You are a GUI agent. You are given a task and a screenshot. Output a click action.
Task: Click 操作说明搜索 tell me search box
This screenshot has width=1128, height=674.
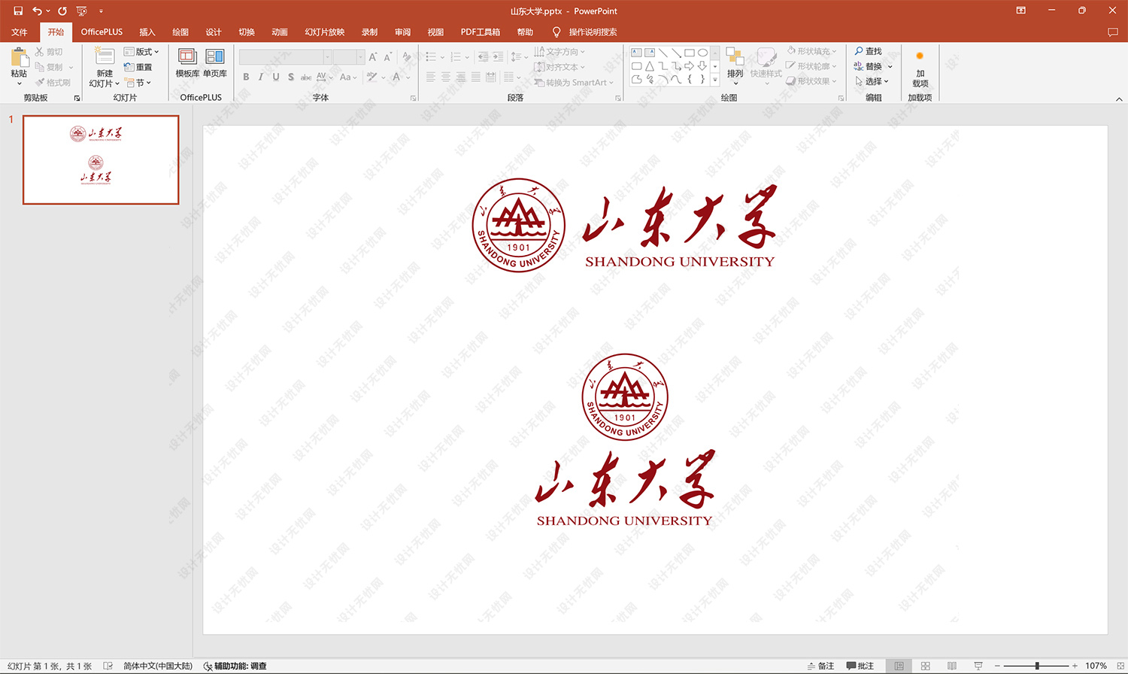click(593, 32)
